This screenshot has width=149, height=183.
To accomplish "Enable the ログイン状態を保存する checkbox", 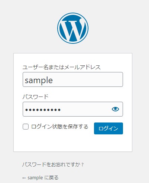I will (26, 127).
